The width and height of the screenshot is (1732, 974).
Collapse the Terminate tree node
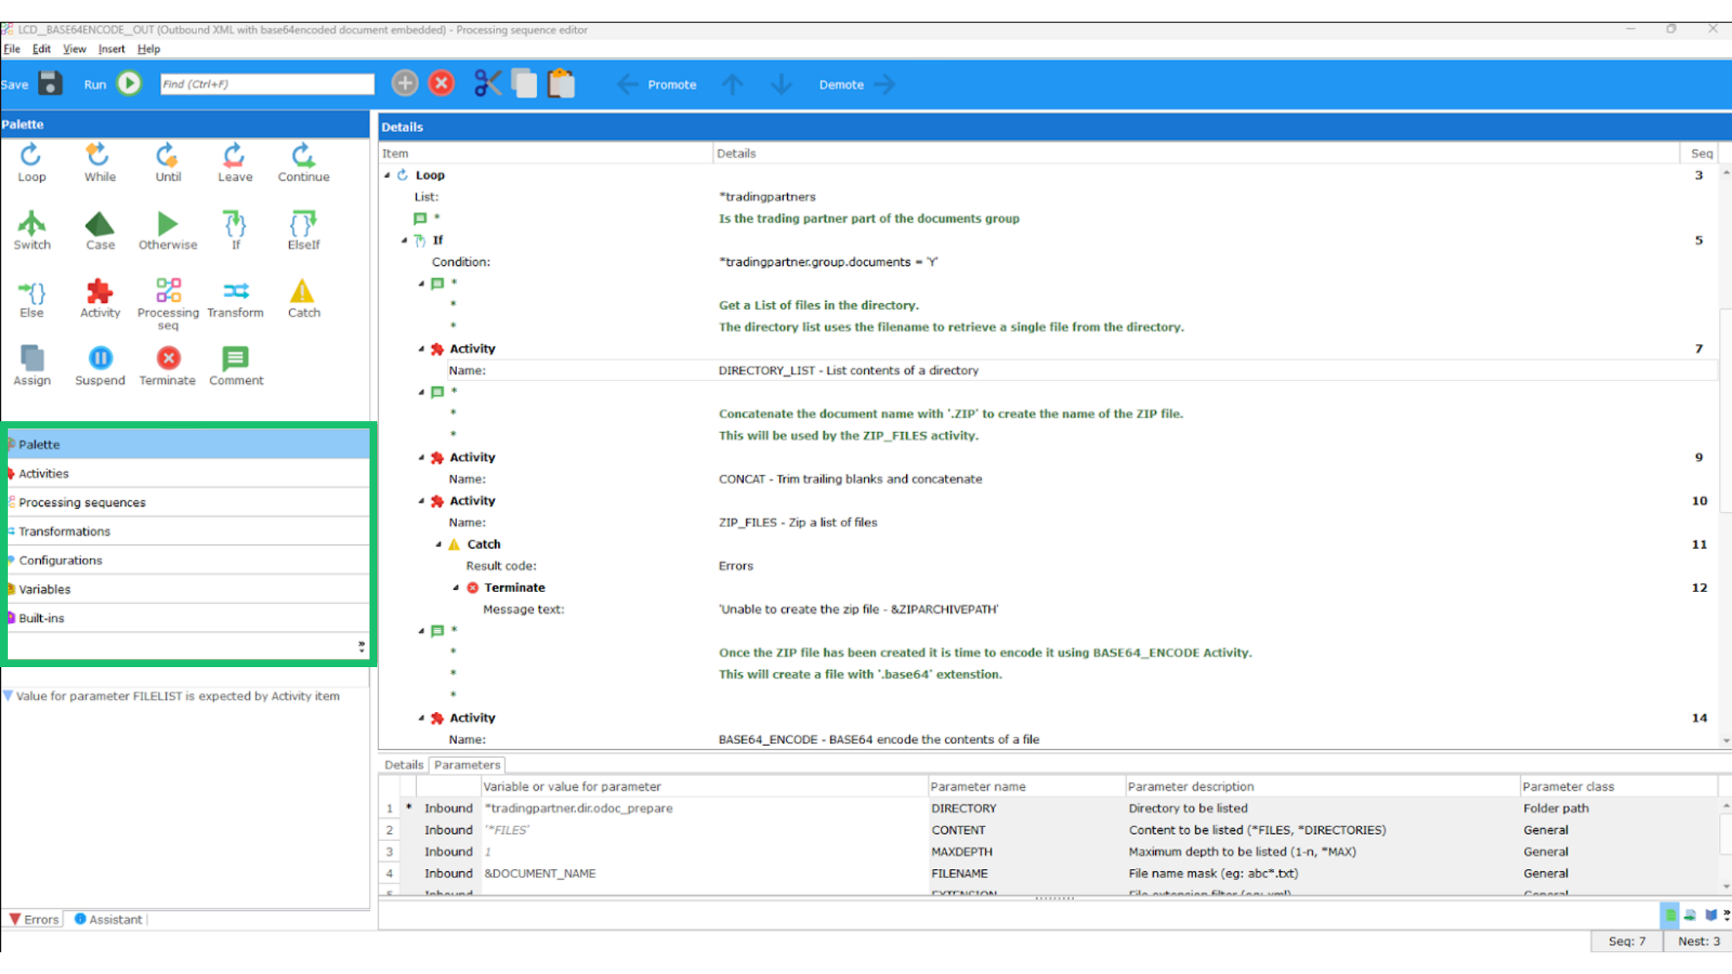(x=455, y=587)
